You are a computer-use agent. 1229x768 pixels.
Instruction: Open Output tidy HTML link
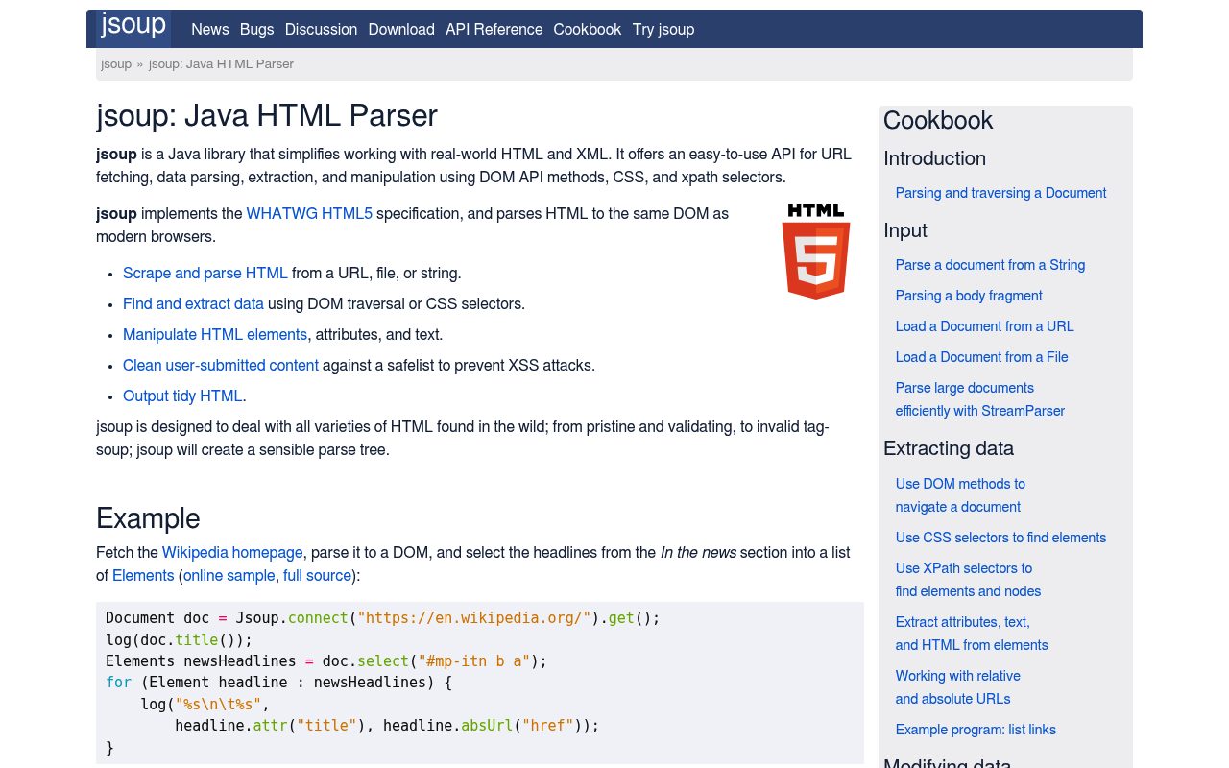pos(182,396)
